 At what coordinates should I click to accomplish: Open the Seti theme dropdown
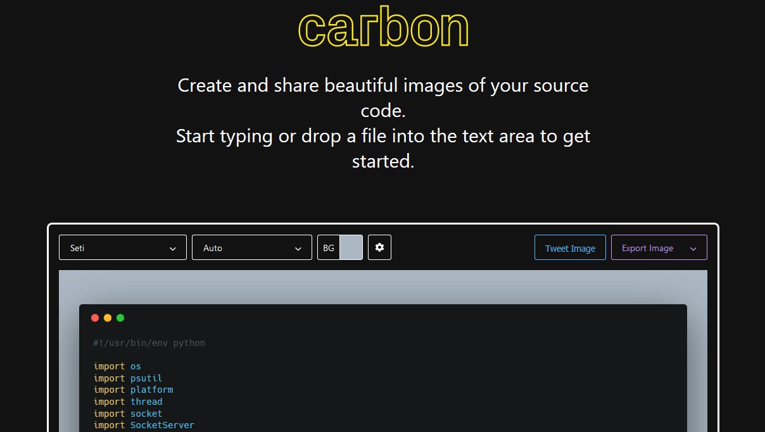(x=123, y=247)
